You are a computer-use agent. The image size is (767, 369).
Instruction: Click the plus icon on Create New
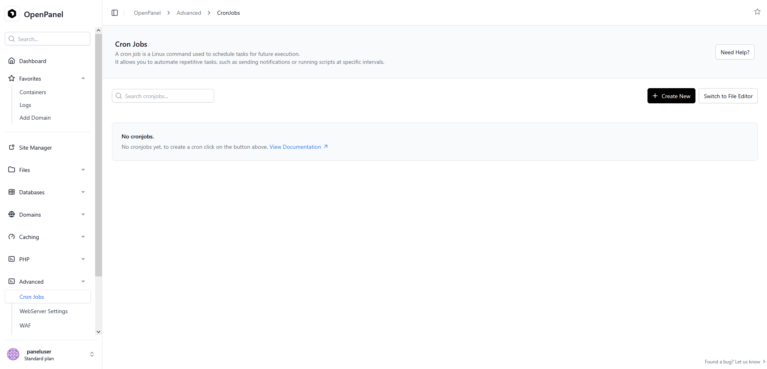(655, 96)
